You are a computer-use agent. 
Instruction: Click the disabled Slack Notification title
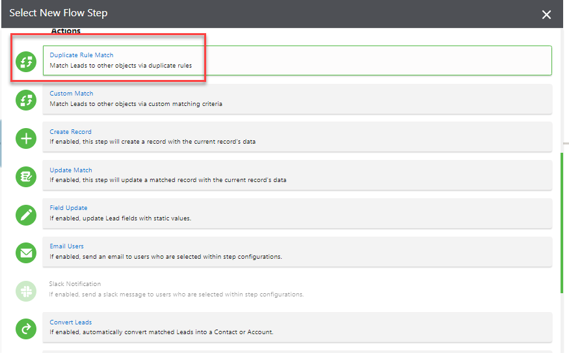click(75, 284)
